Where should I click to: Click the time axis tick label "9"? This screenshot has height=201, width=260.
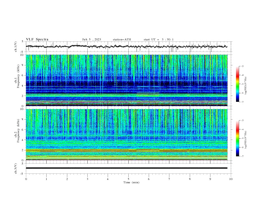point(210,179)
